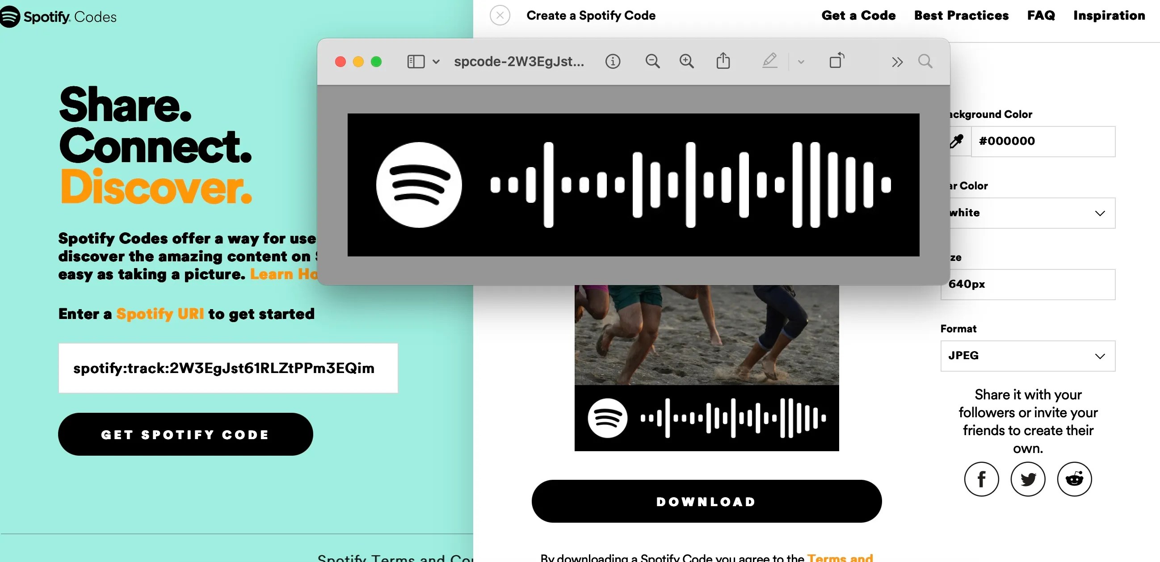Click the rotate image icon
1160x562 pixels.
[x=836, y=61]
